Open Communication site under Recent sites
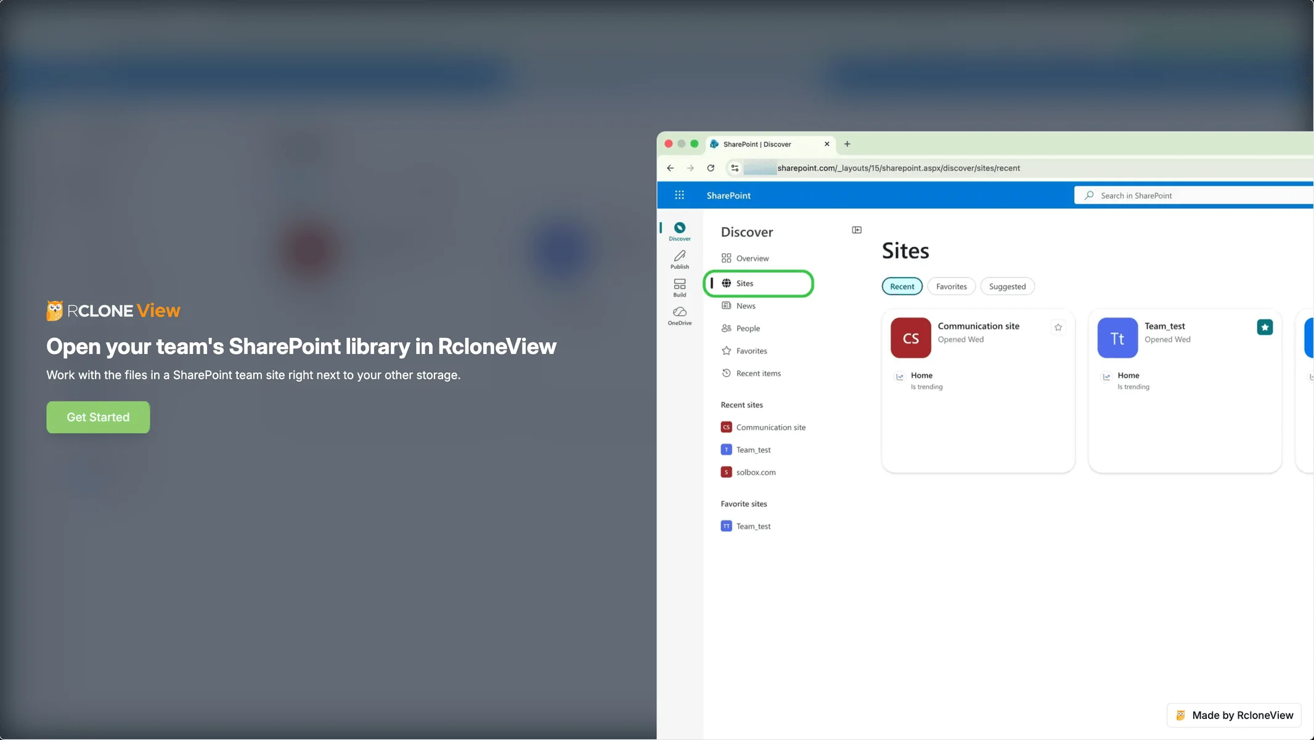The image size is (1314, 740). click(x=763, y=427)
